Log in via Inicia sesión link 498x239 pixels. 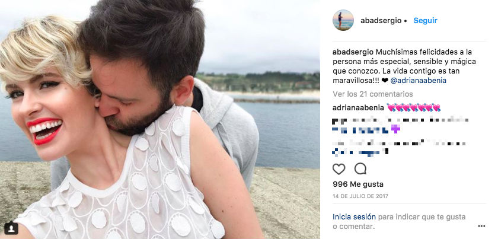point(354,216)
